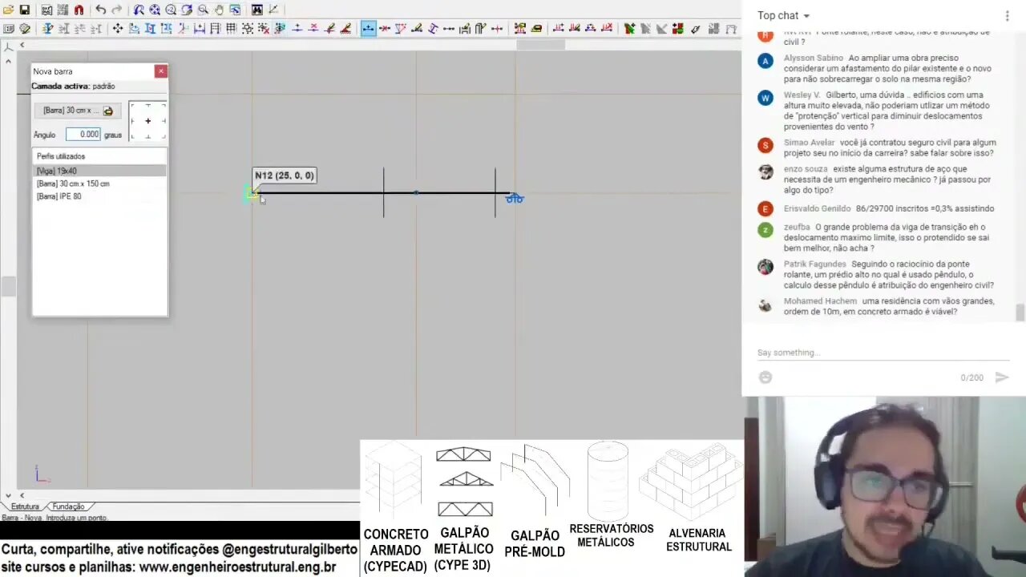Click the folder icon on profile button
1026x577 pixels.
pos(108,111)
